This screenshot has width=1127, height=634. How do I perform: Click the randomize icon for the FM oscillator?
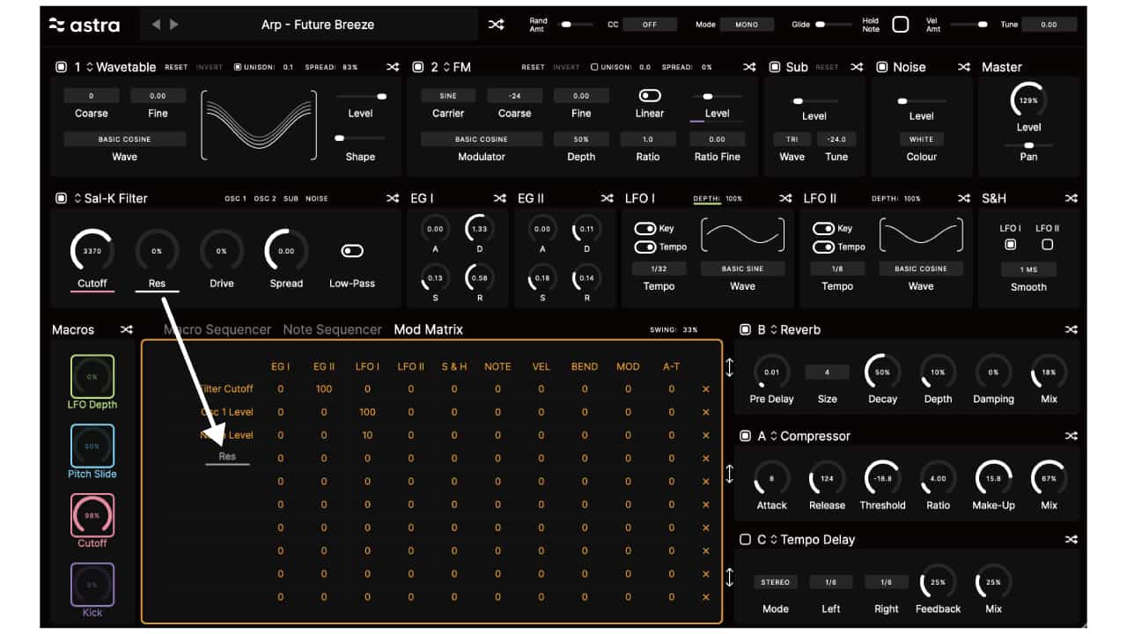click(750, 66)
